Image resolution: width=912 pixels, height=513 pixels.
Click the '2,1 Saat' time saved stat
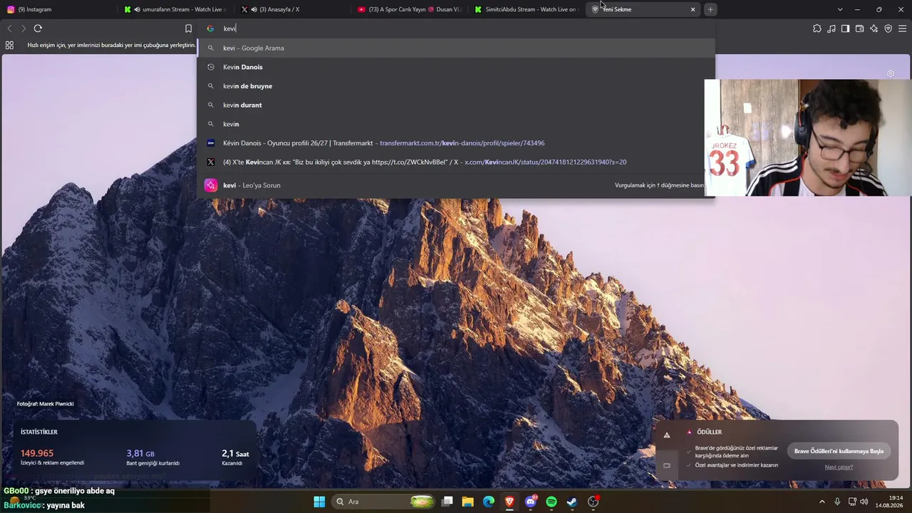click(235, 453)
